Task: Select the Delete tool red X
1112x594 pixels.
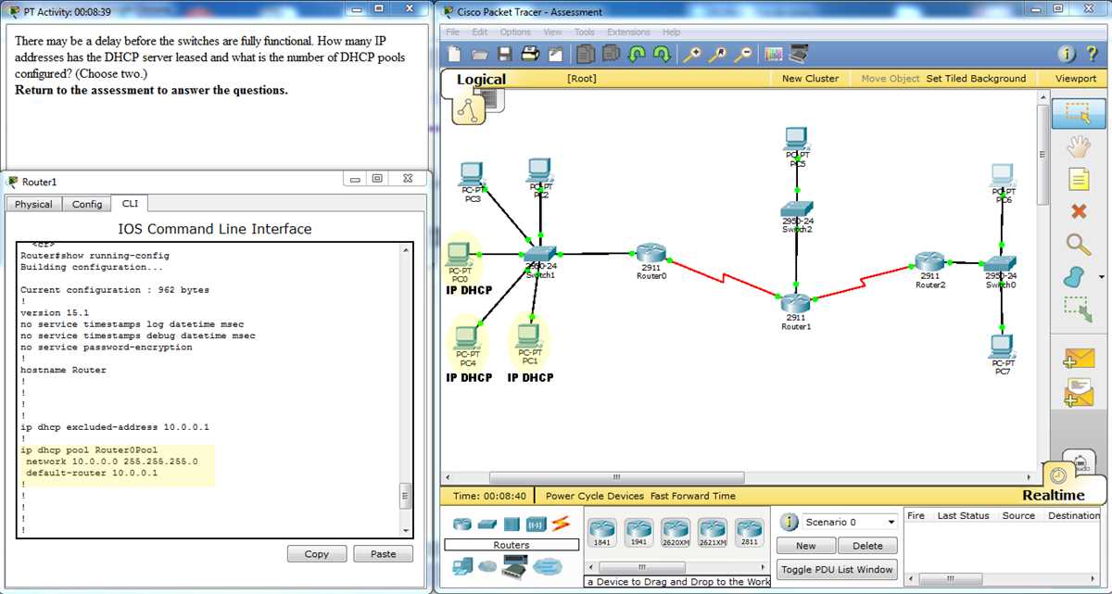Action: (1078, 211)
